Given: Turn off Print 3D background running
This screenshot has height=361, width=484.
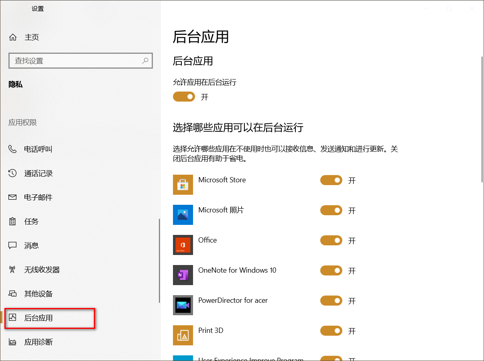Looking at the screenshot, I should coord(331,331).
